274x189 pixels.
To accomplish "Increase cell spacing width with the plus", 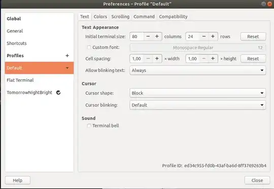I will [157, 58].
